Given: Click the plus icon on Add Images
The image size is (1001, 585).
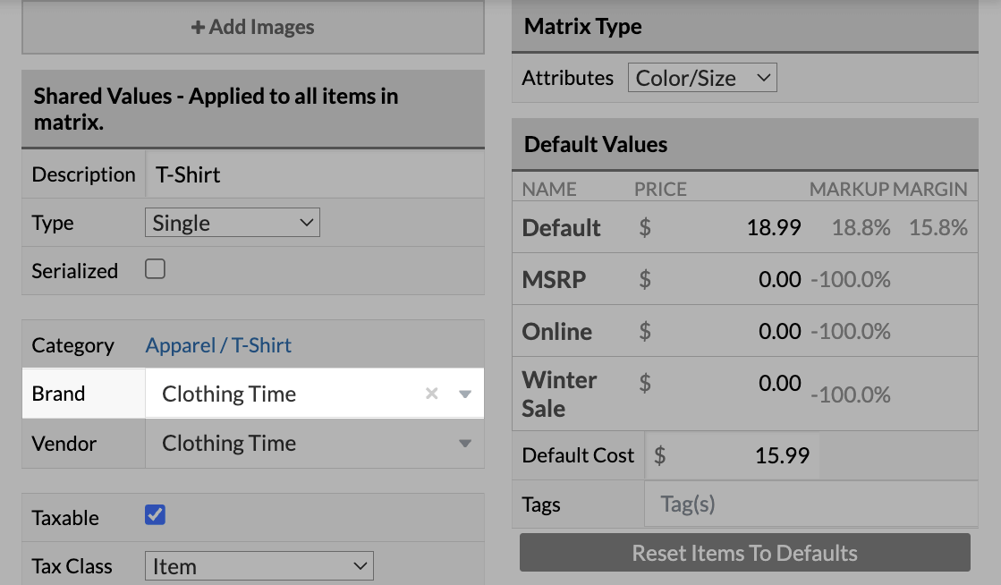Looking at the screenshot, I should [196, 28].
